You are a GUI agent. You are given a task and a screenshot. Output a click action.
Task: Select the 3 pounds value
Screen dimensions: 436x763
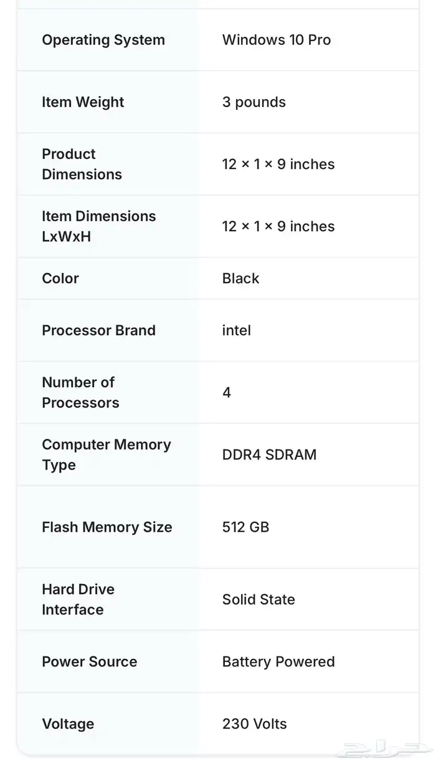[254, 102]
